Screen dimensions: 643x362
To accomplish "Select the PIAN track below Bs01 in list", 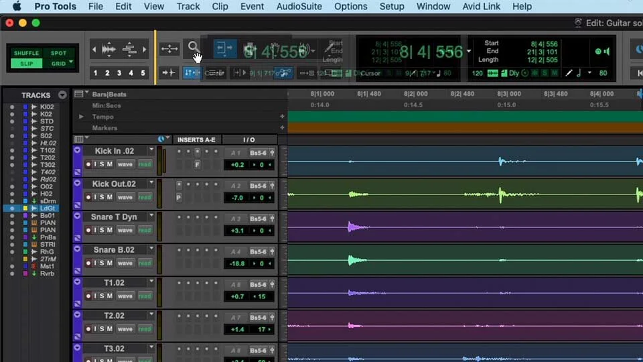I will (48, 223).
